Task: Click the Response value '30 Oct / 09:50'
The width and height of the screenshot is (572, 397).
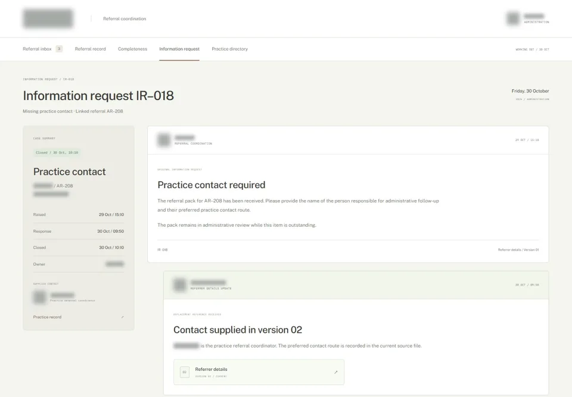Action: [110, 231]
